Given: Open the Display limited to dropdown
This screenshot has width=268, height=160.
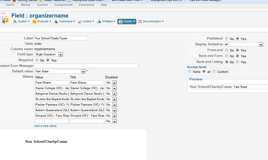Looking at the screenshot, I should (243, 44).
